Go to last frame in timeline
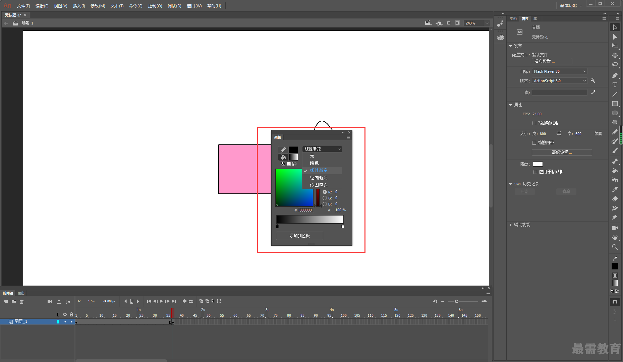Screen dimensions: 623x362 [x=174, y=301]
